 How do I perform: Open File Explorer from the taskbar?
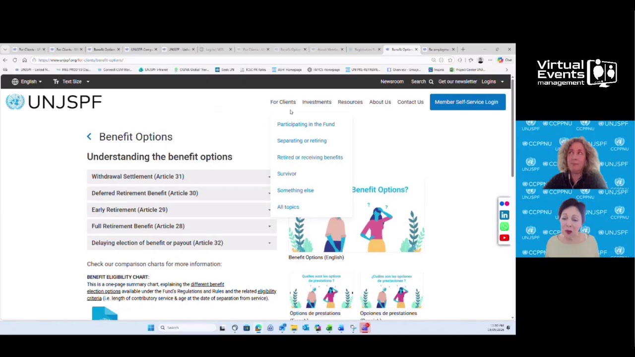point(294,328)
